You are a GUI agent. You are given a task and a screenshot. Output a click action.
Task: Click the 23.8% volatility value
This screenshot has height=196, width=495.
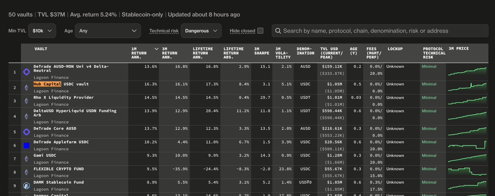285,169
